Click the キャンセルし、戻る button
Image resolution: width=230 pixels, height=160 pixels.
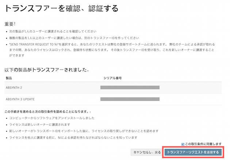click(x=147, y=152)
